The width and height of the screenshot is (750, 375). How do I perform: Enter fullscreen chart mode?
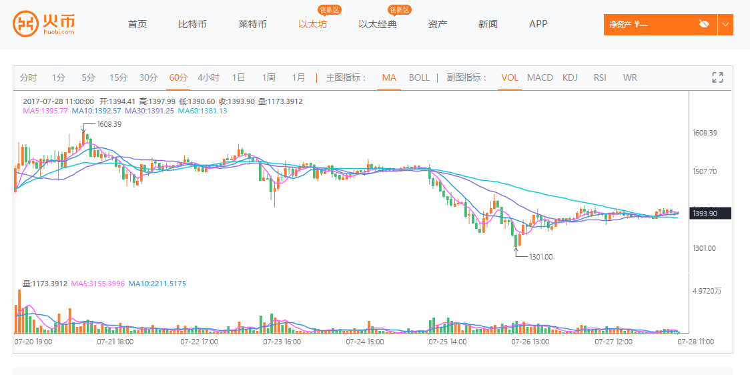click(718, 77)
